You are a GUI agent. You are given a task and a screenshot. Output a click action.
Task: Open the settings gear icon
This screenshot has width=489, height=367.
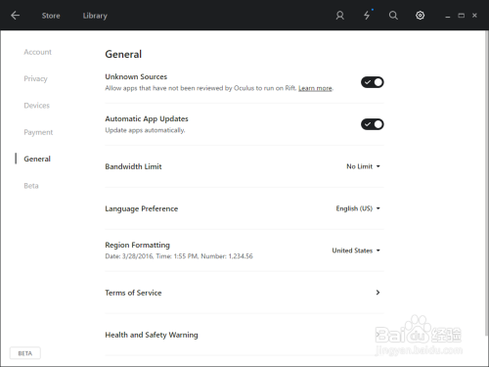click(420, 16)
